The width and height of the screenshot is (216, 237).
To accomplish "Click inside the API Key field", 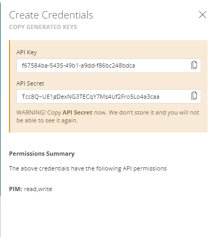I will [109, 65].
